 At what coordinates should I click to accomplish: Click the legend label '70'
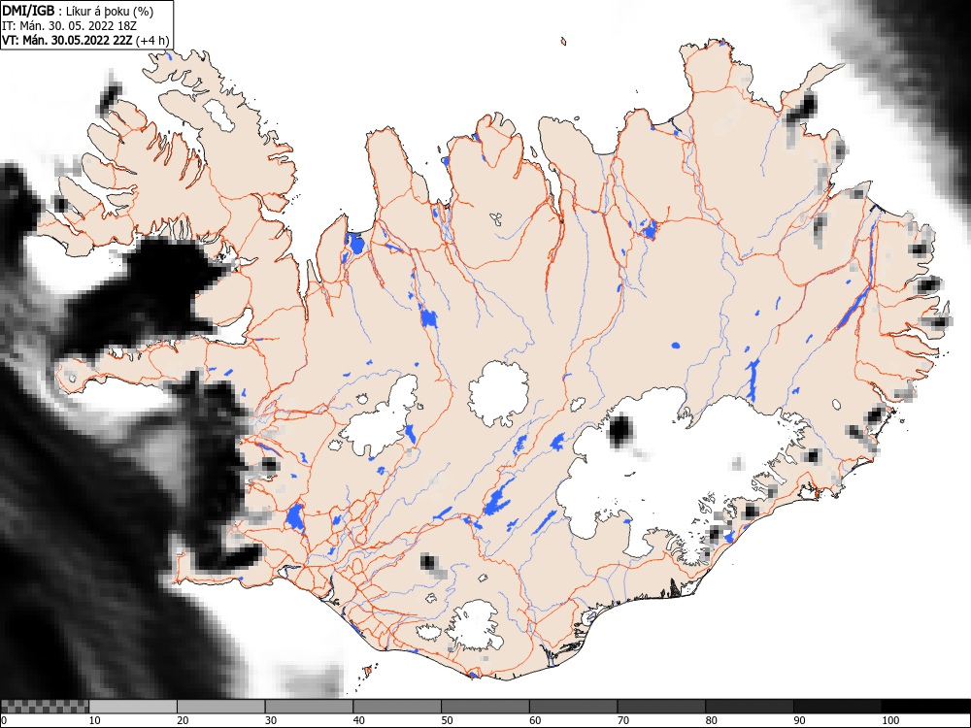pos(623,720)
